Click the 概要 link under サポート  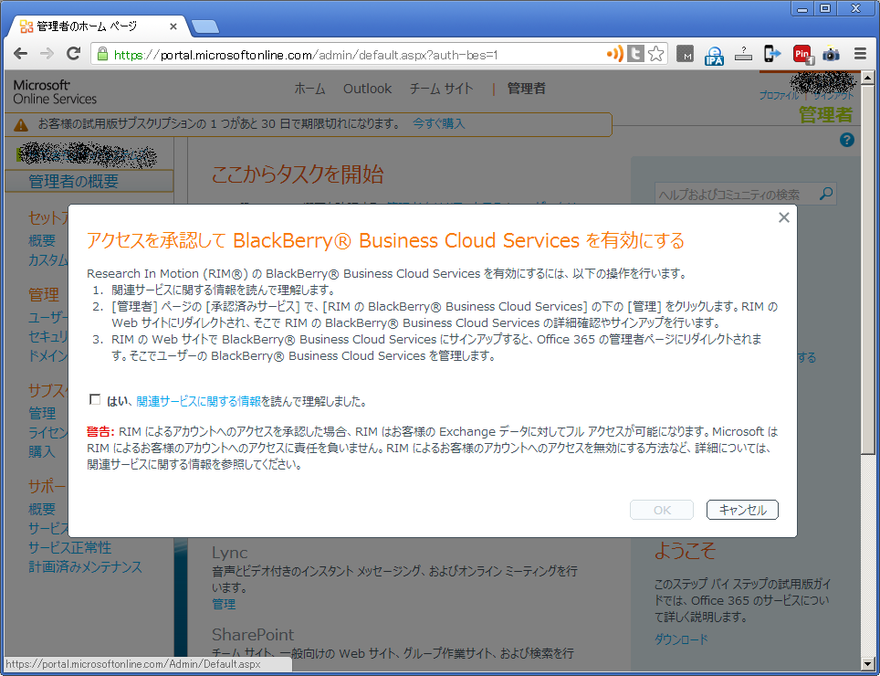point(42,509)
